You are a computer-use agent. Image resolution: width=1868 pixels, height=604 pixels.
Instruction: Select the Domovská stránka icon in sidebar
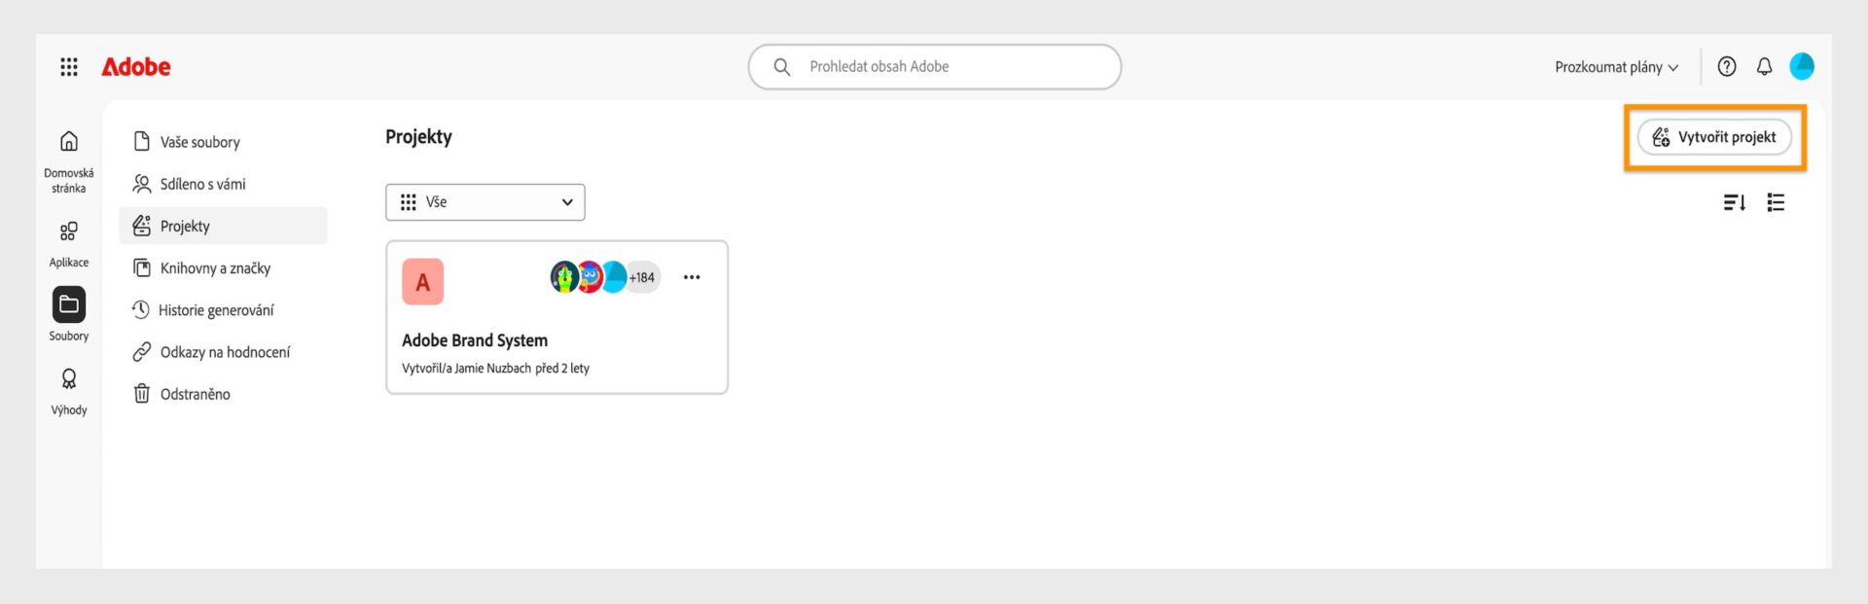pyautogui.click(x=69, y=141)
